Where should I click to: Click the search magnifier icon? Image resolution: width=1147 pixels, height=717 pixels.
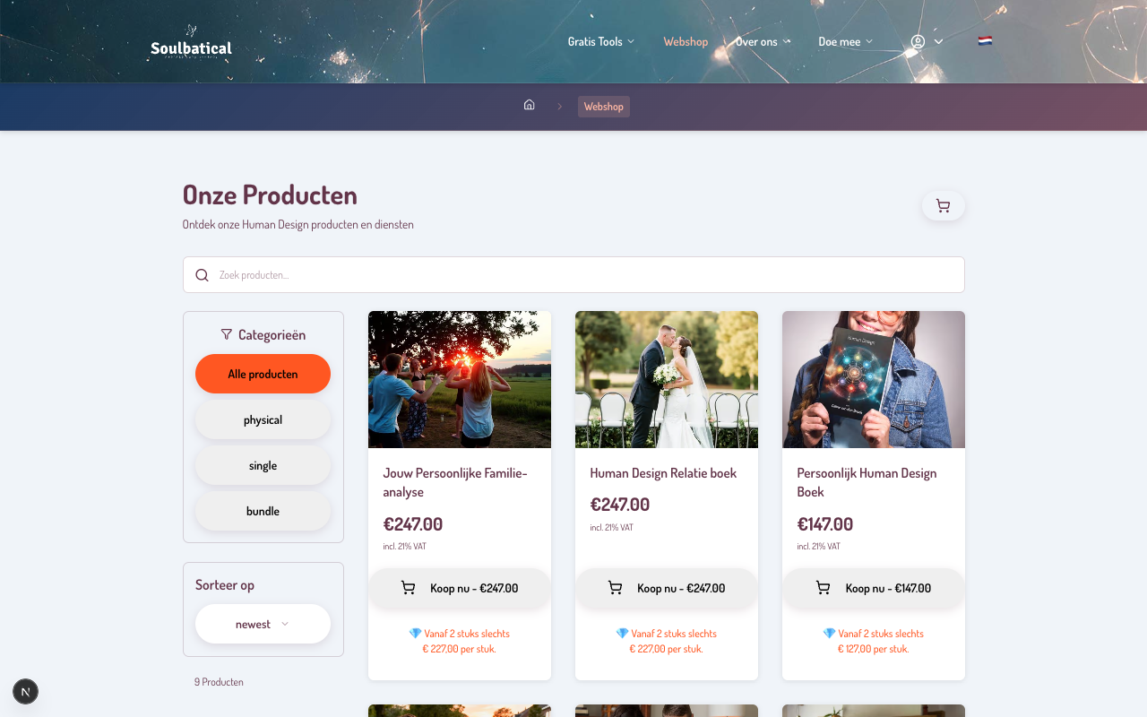203,275
